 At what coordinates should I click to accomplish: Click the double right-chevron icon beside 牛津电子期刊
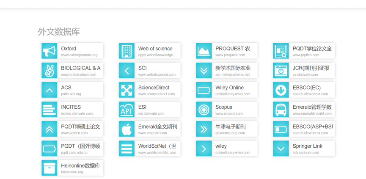[204, 129]
